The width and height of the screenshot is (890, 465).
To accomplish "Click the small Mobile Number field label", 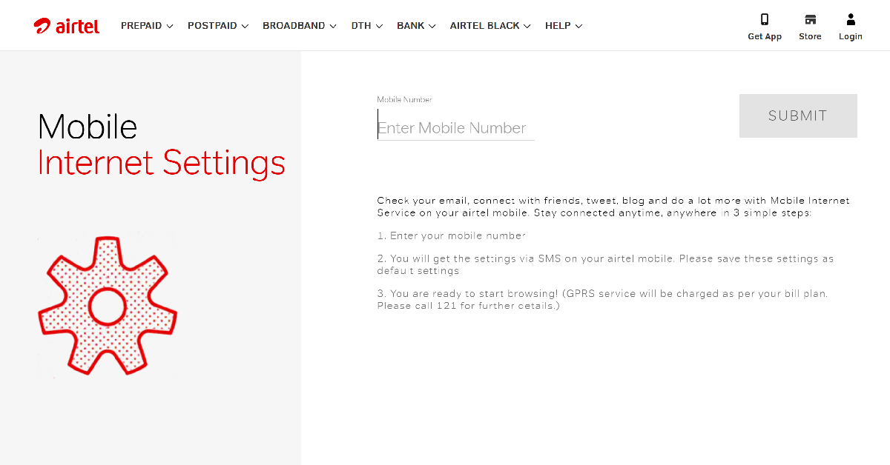I will [x=404, y=100].
